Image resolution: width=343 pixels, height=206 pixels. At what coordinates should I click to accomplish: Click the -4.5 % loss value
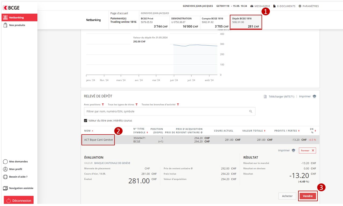(312, 140)
